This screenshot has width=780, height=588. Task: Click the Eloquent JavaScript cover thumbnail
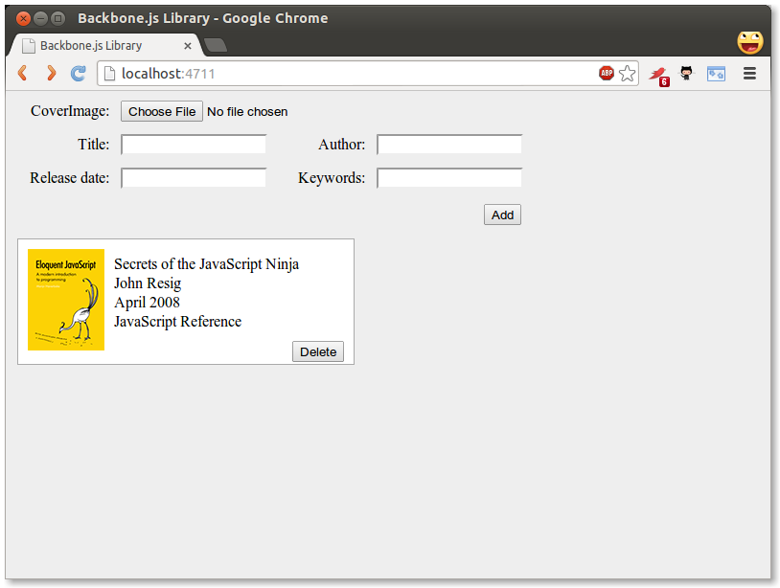66,300
